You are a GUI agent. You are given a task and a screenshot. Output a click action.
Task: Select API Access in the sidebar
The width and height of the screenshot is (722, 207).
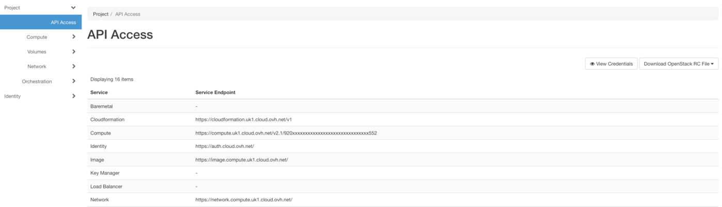click(x=63, y=23)
